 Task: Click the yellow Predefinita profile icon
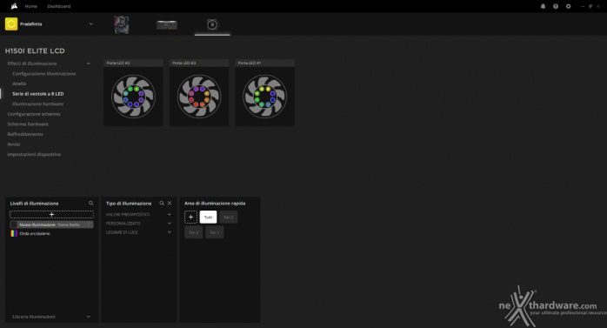11,24
